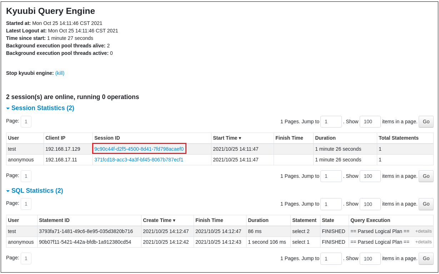Focus Show items field above SQL table
This screenshot has height=274, width=439.
370,204
